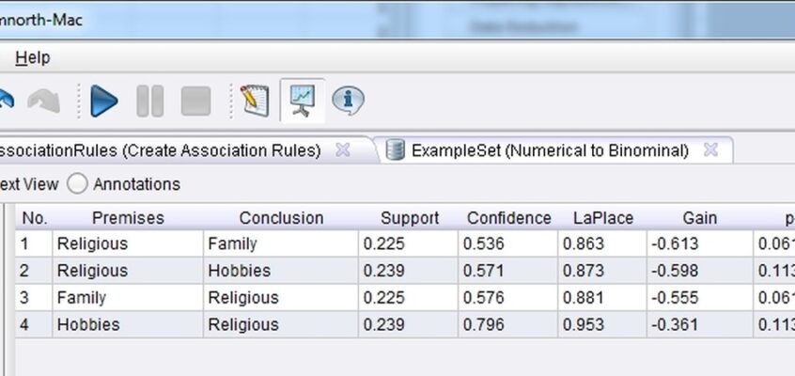This screenshot has width=795, height=376.
Task: Click support value 0.225 in rule 1
Action: click(409, 244)
